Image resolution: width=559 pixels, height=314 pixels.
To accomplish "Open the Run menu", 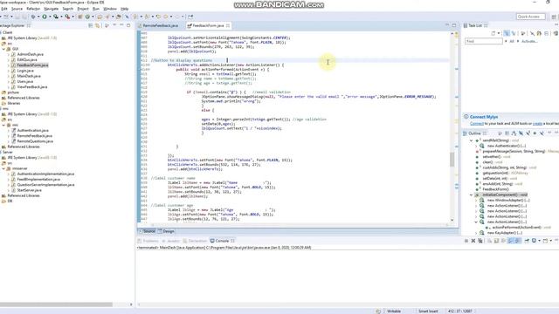I will [x=96, y=9].
